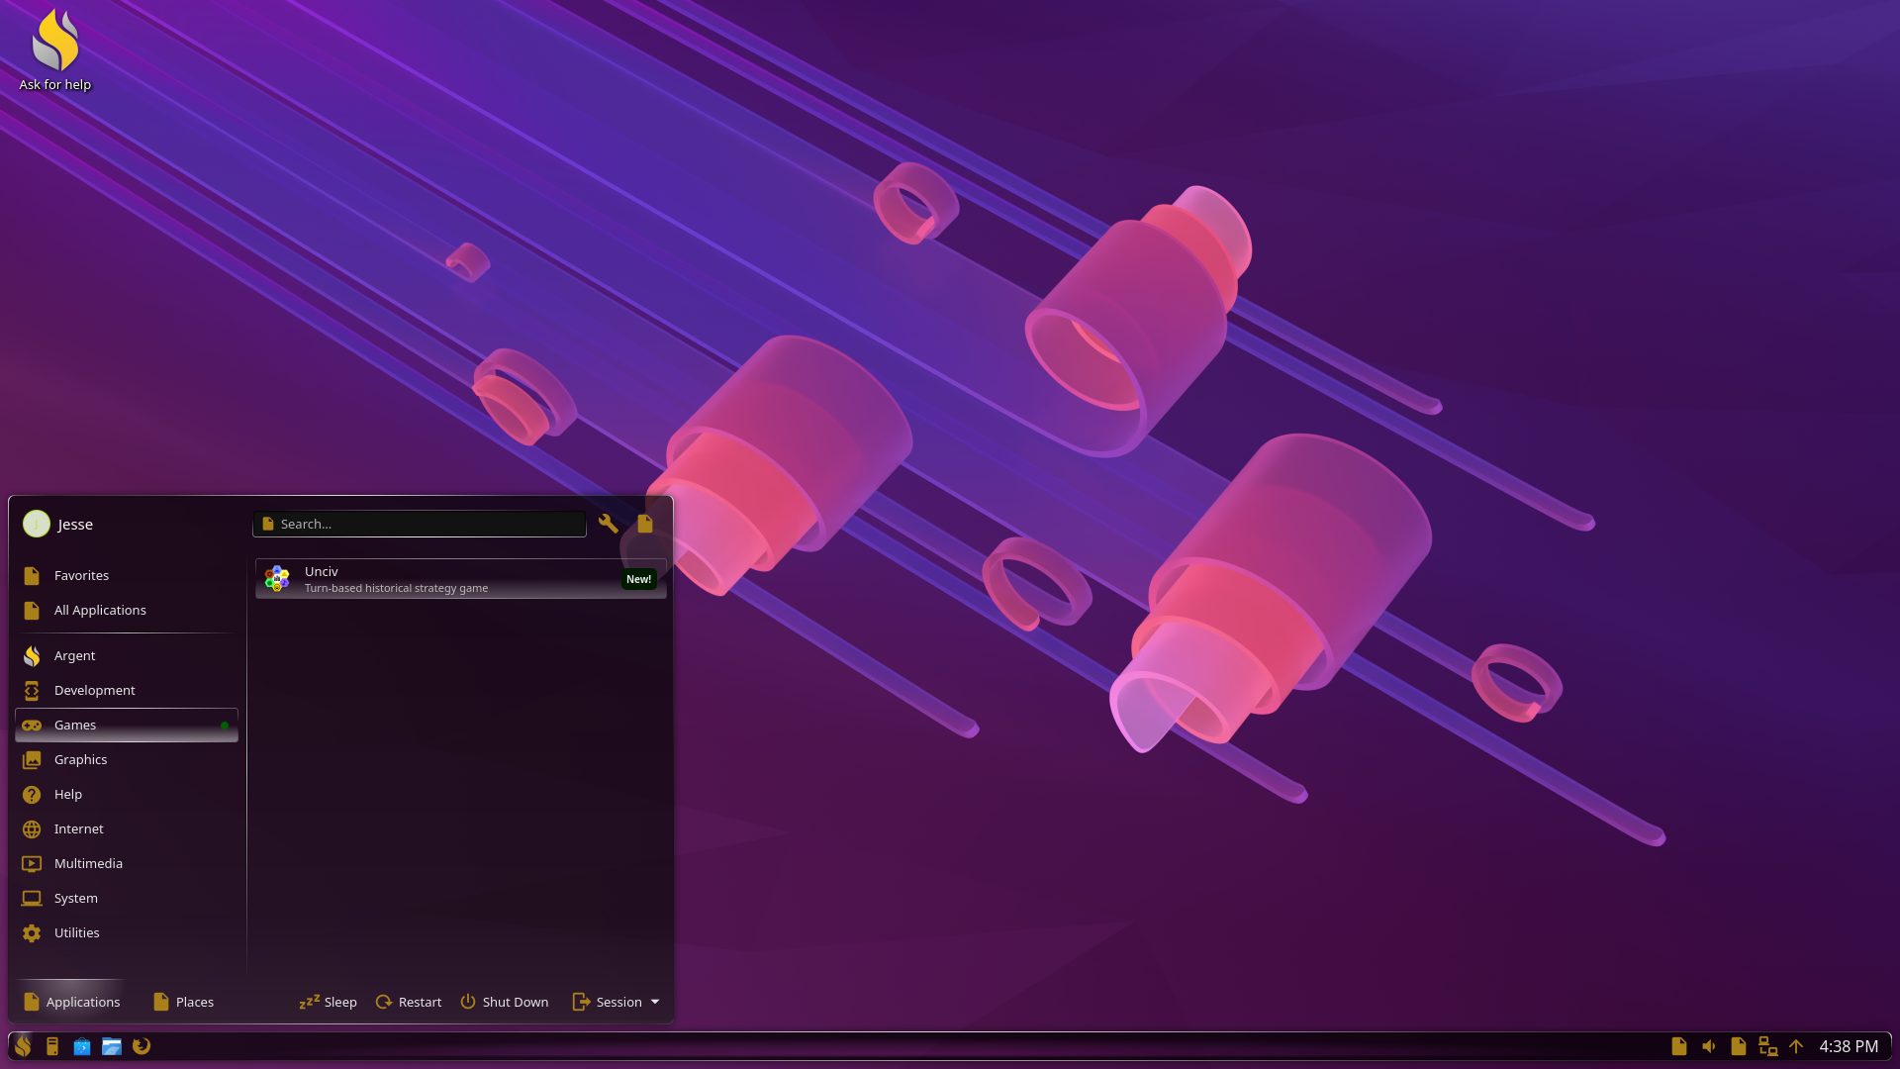Launch Firefox from the taskbar
This screenshot has height=1069, width=1900.
pyautogui.click(x=142, y=1046)
